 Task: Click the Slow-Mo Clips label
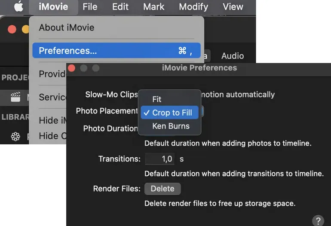pos(111,95)
